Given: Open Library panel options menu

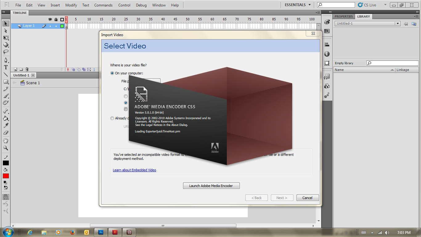Looking at the screenshot, I should 416,16.
